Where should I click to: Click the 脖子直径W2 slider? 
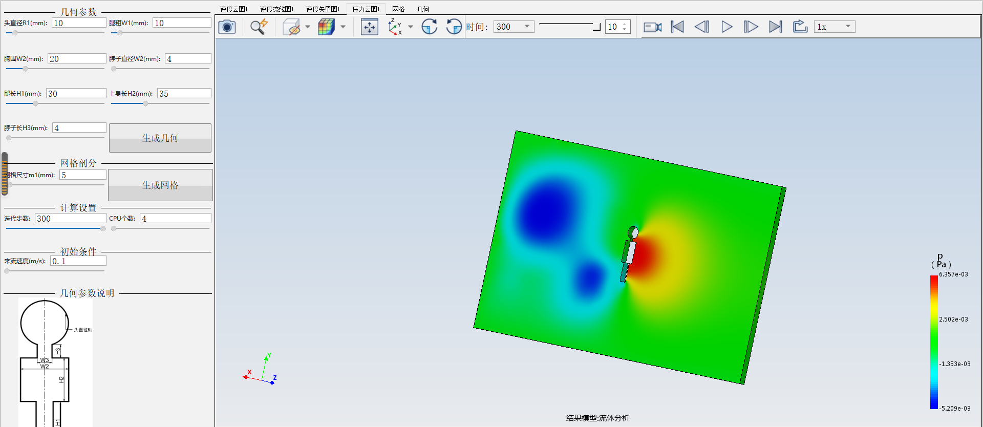[x=160, y=69]
